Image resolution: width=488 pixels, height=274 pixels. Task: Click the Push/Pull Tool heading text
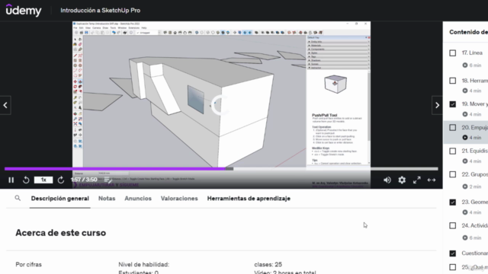tap(325, 115)
